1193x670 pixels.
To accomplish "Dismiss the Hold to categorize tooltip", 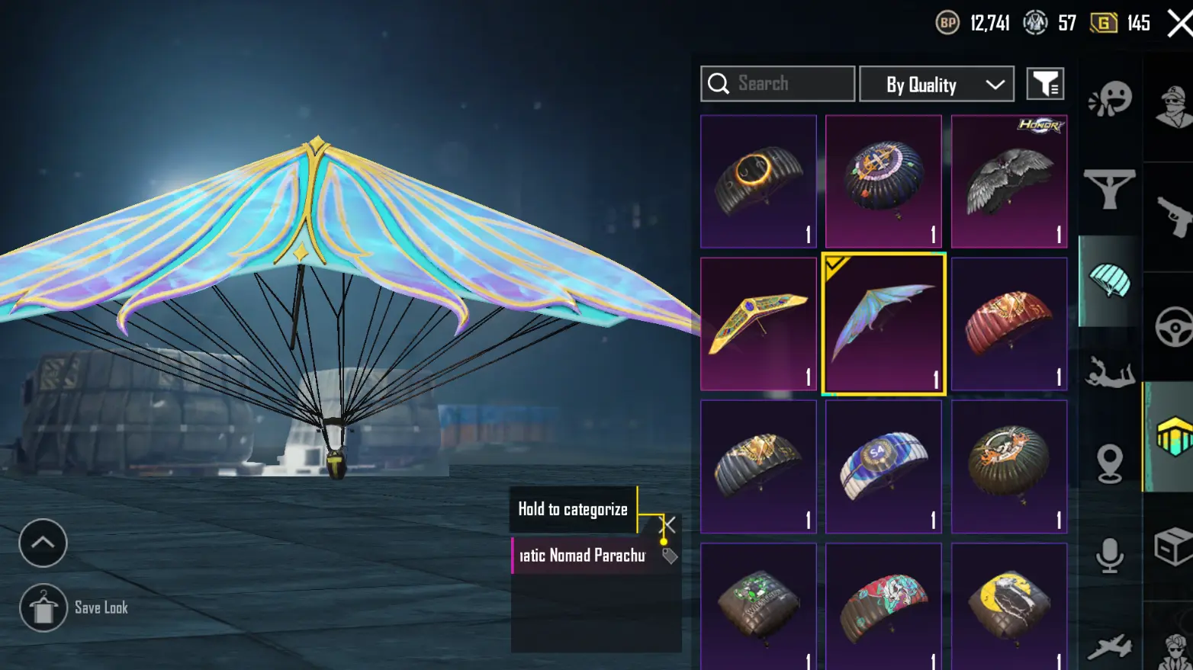I will pos(668,524).
